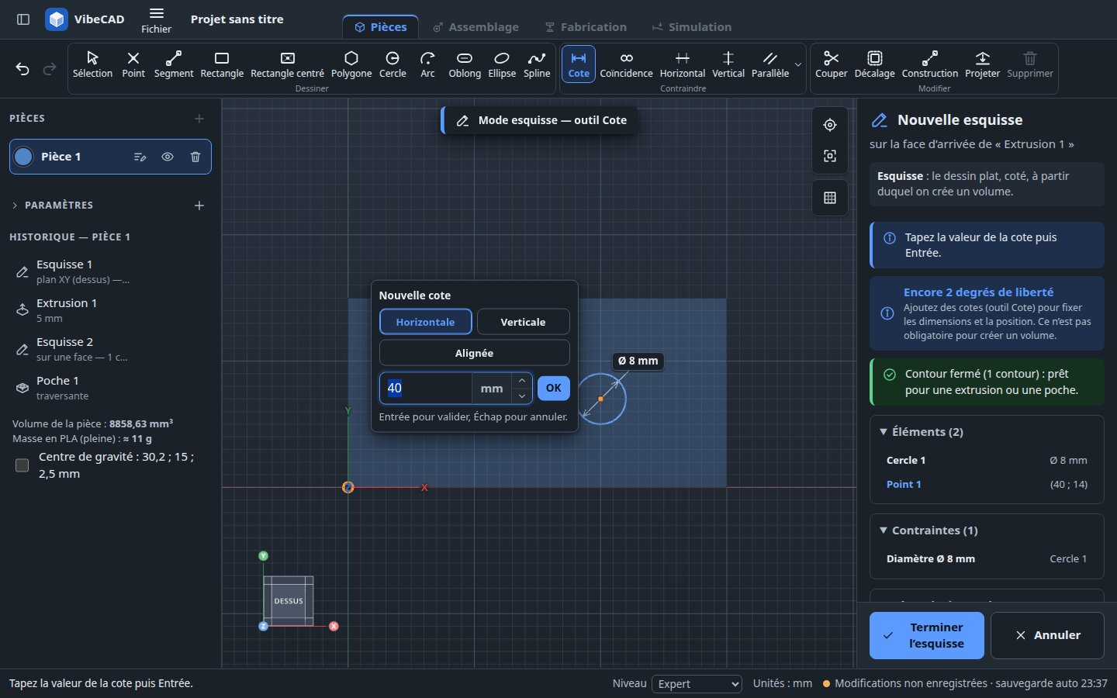This screenshot has height=698, width=1117.
Task: Select the Couper trim tool
Action: pos(831,65)
